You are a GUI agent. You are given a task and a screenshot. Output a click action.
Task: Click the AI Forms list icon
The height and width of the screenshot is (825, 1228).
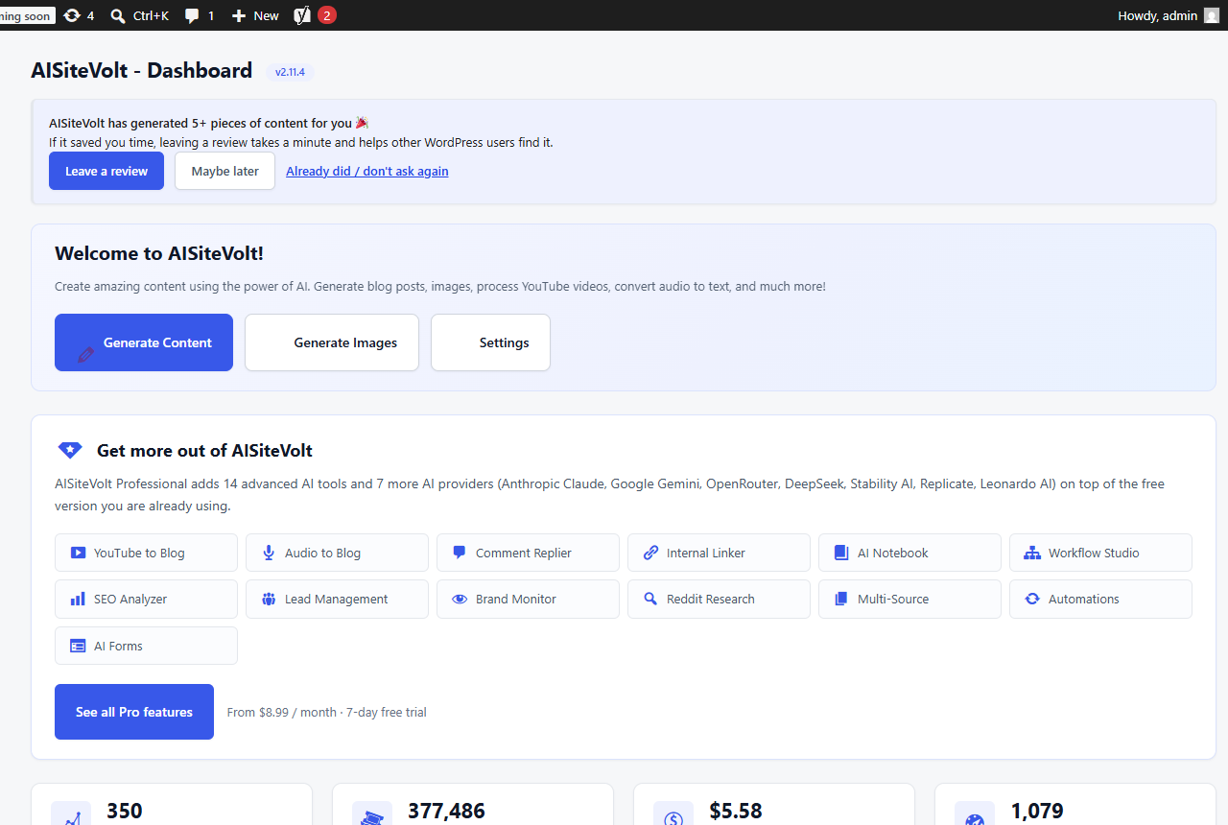(78, 646)
